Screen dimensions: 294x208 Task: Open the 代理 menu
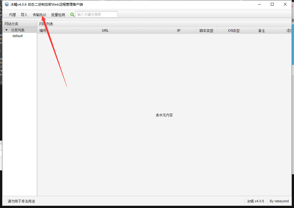(x=12, y=15)
